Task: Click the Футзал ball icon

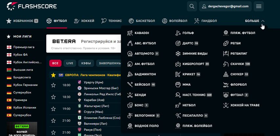Action: pos(226,95)
